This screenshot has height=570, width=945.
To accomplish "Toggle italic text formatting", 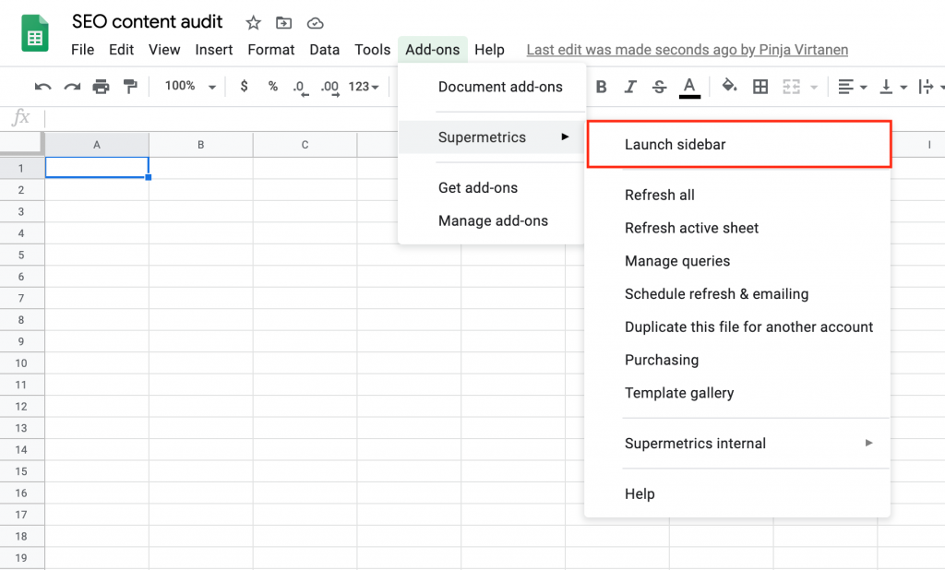I will click(630, 87).
